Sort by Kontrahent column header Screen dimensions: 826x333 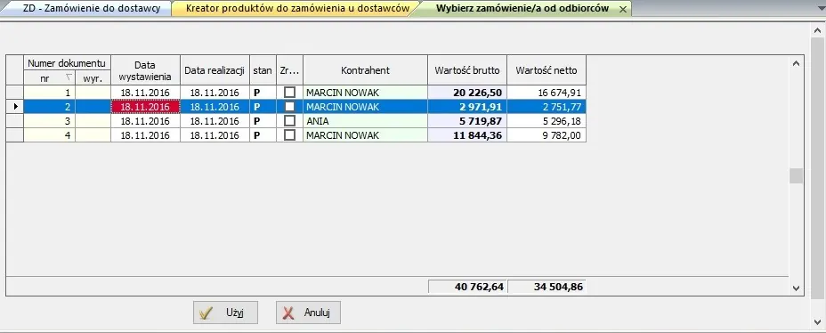[x=365, y=70]
